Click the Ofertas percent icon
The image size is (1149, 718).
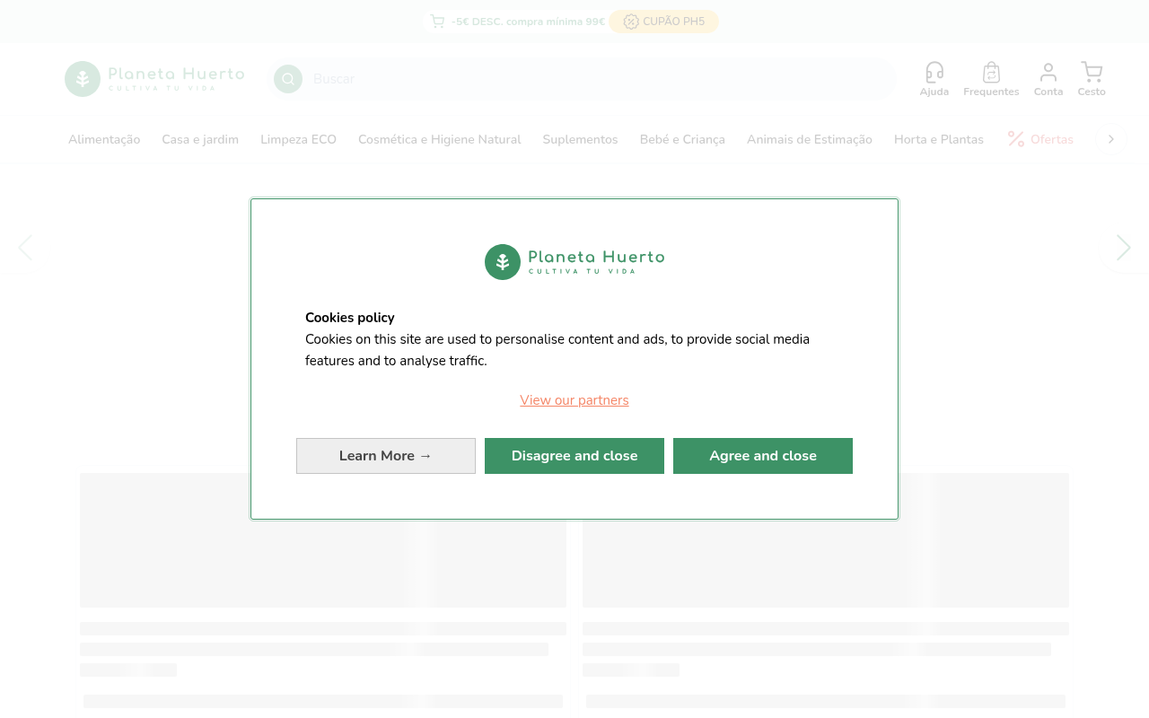[1016, 139]
